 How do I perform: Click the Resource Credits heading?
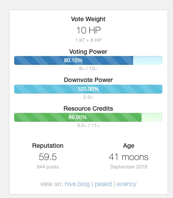coord(88,108)
